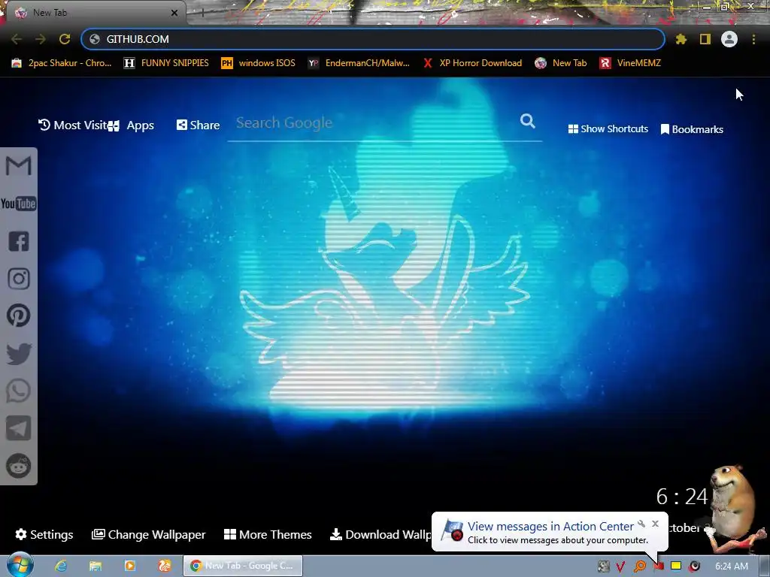Open Most Visited list

(x=73, y=125)
